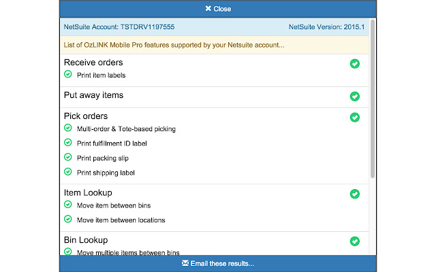Click the vertical scrollbar thumb
The image size is (436, 272).
(373, 99)
